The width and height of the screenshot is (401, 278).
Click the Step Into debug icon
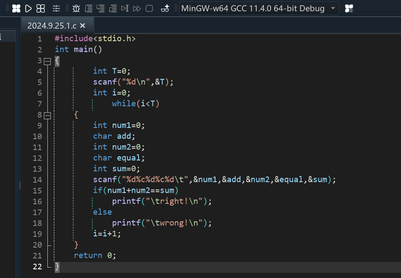(100, 8)
